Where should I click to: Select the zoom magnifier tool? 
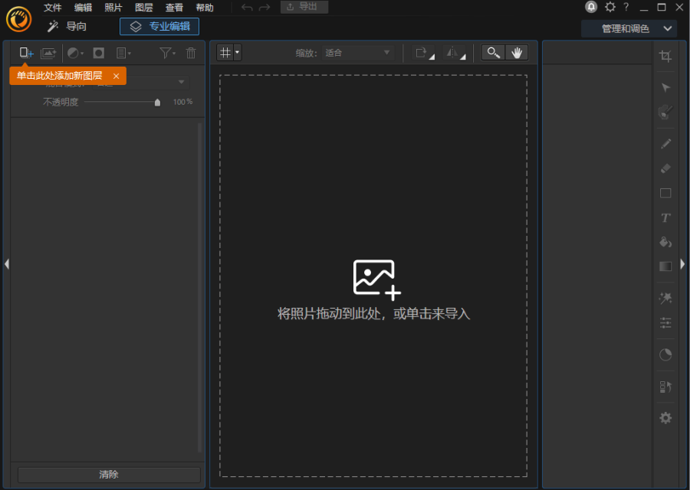pyautogui.click(x=493, y=53)
